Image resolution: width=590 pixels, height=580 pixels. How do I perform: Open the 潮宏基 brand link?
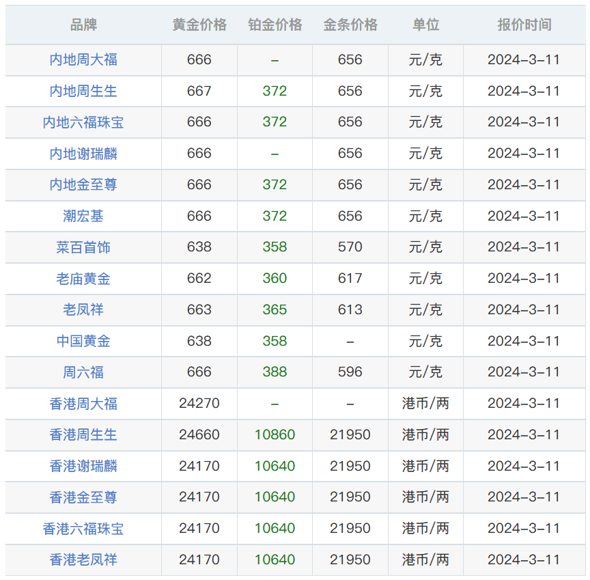tap(83, 216)
